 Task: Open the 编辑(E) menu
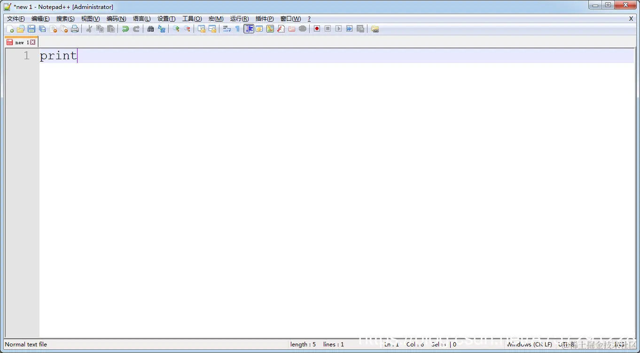(x=40, y=19)
